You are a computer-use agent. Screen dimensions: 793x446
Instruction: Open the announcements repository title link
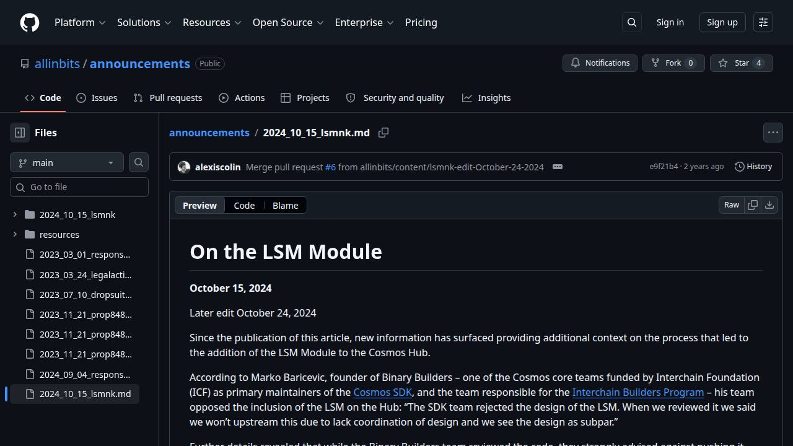pos(140,64)
